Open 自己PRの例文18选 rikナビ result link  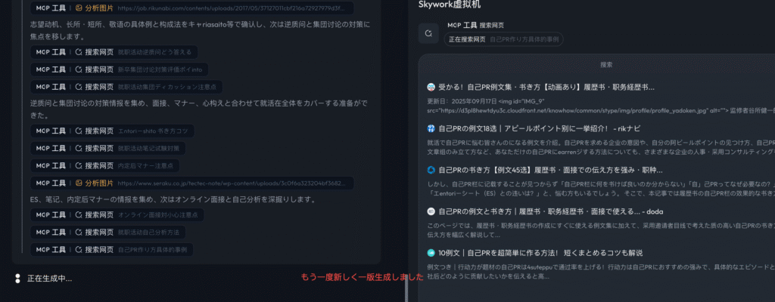pyautogui.click(x=540, y=128)
